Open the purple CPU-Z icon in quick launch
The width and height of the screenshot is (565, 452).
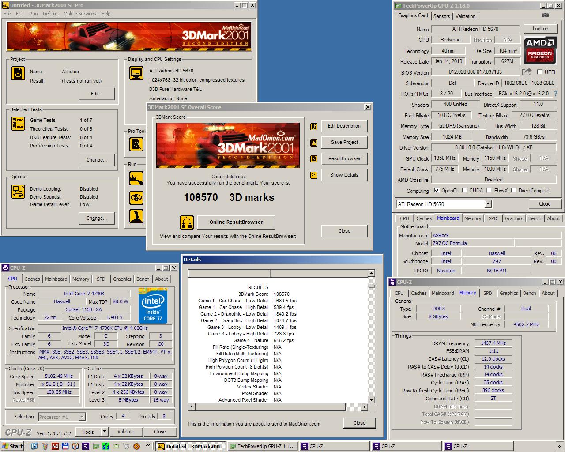[x=86, y=446]
